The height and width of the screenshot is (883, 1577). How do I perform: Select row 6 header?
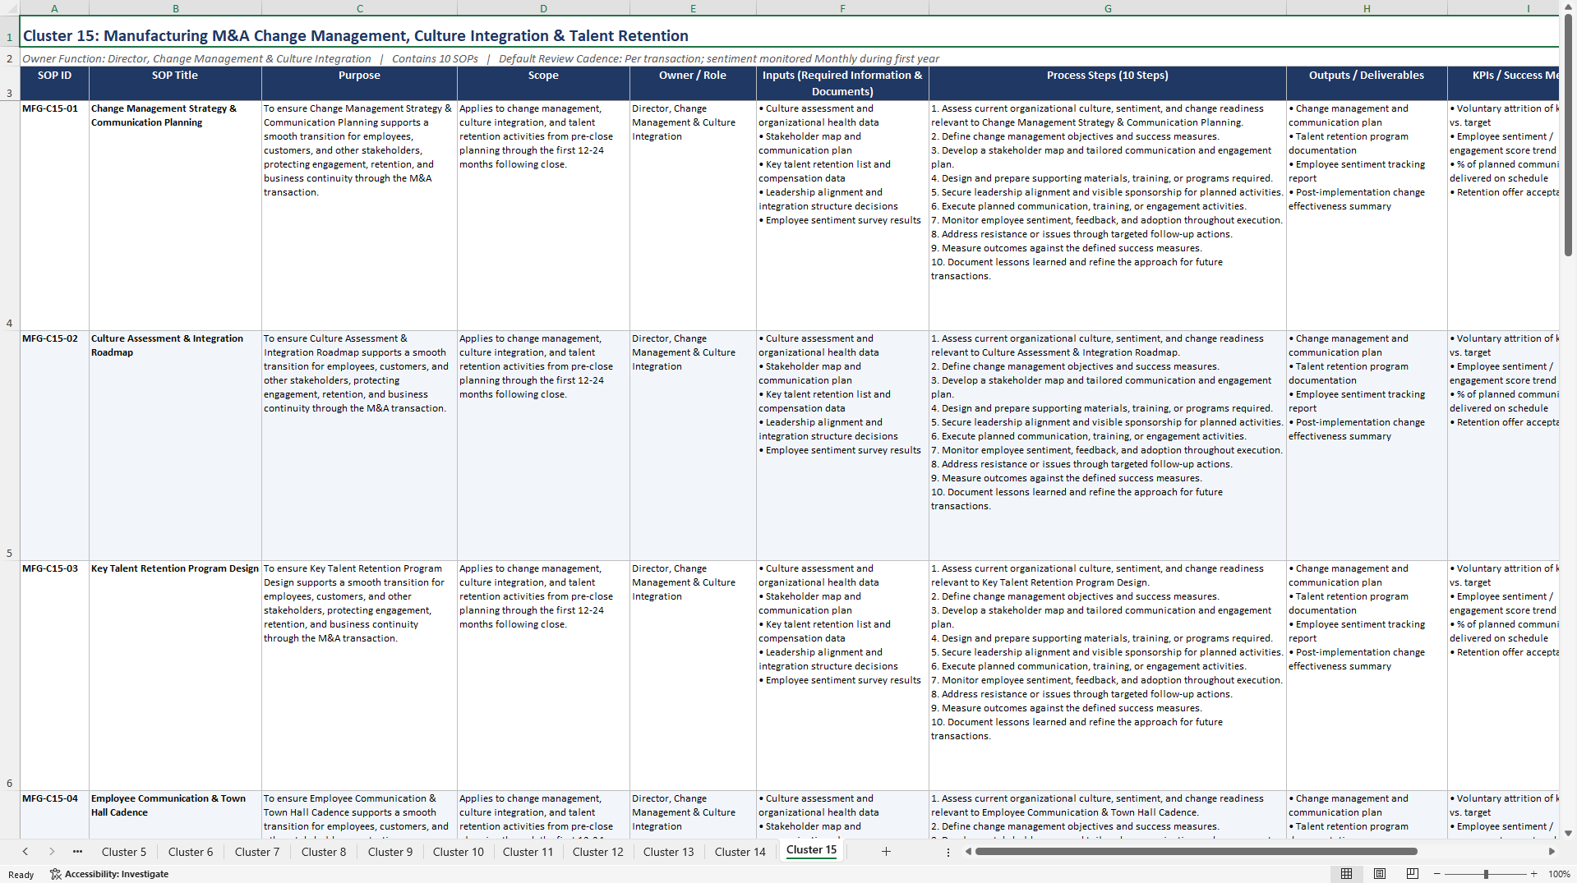pos(10,675)
